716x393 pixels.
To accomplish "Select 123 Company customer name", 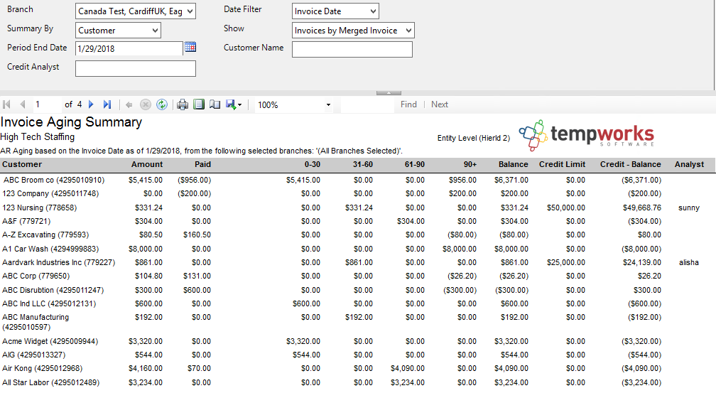I will pyautogui.click(x=50, y=193).
